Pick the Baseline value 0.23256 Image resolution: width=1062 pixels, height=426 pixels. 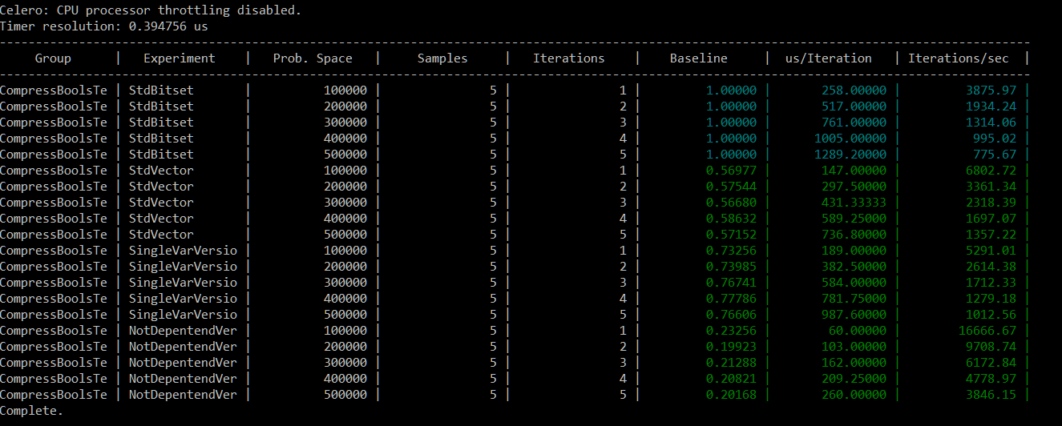coord(731,331)
